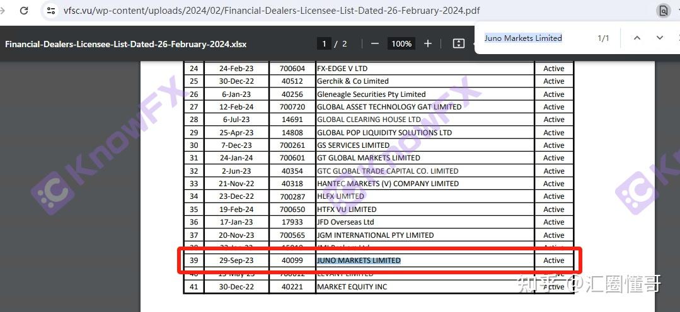Click the date 6-Jul-23
Viewport: 680px width, 312px height.
click(236, 120)
